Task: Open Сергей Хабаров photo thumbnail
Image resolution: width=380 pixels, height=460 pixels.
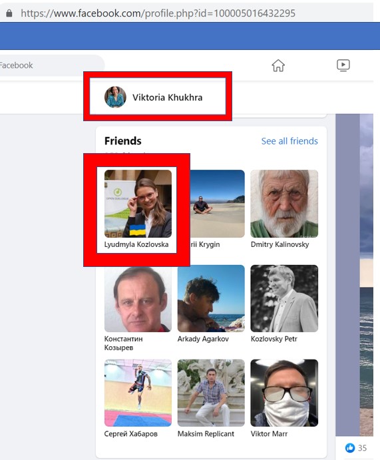Action: pos(138,393)
